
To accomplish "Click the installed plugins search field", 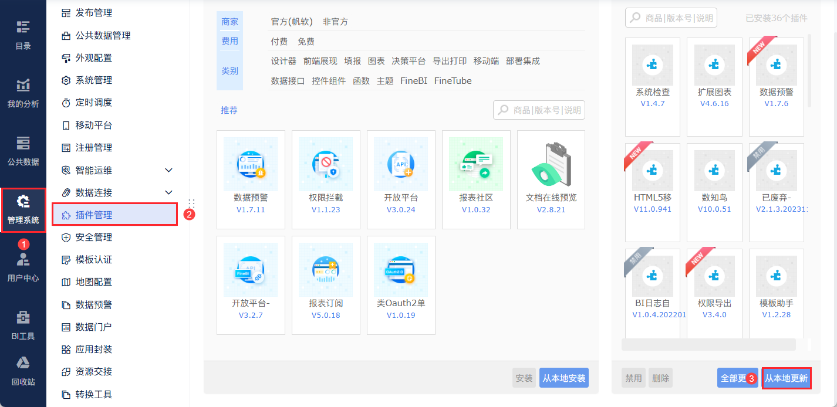I will pyautogui.click(x=671, y=18).
